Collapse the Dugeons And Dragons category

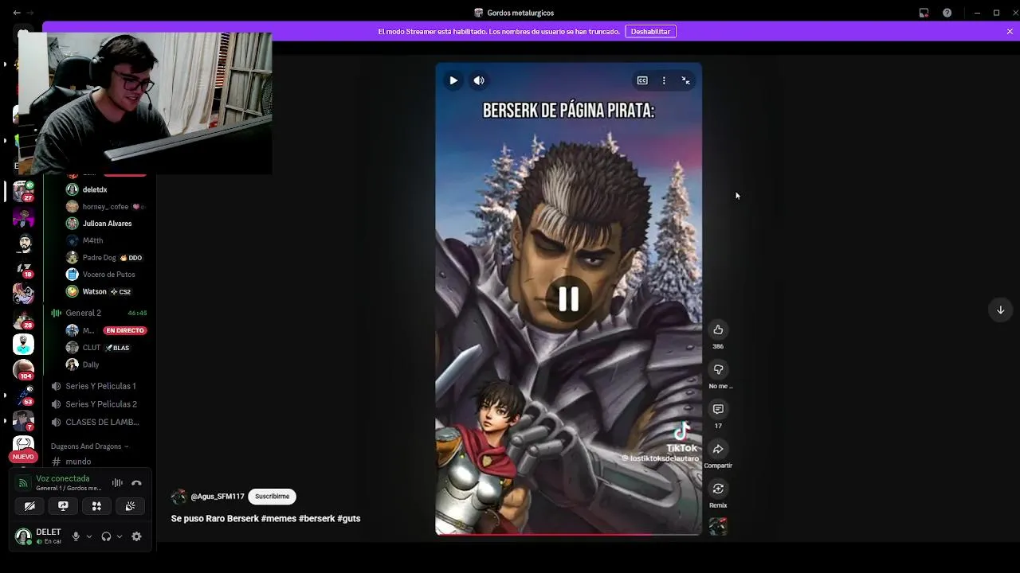click(x=89, y=446)
